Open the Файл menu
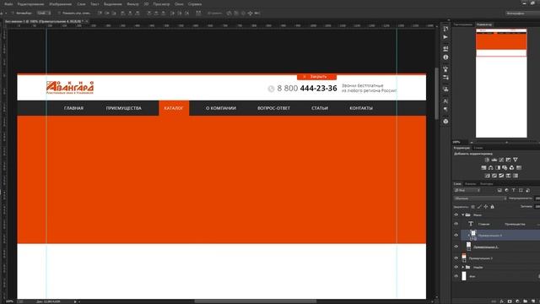The width and height of the screenshot is (540, 304). tap(8, 4)
